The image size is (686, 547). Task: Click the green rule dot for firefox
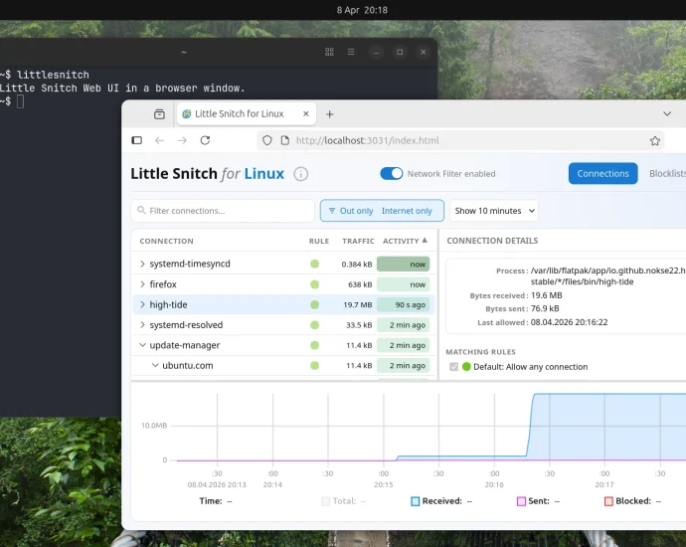[x=314, y=284]
